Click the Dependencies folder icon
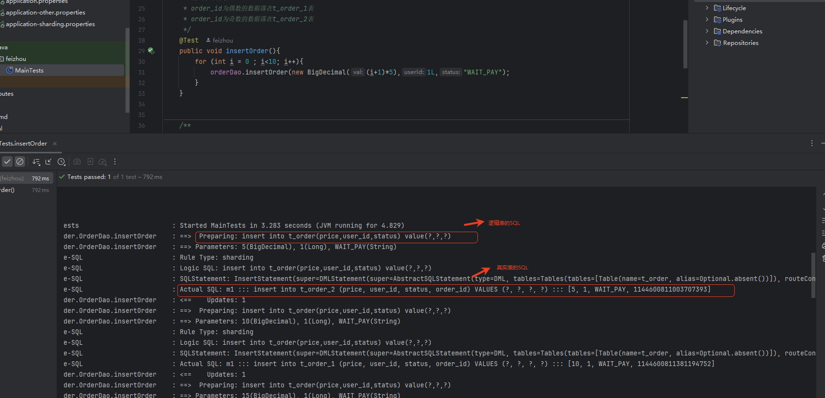This screenshot has width=825, height=398. 717,31
